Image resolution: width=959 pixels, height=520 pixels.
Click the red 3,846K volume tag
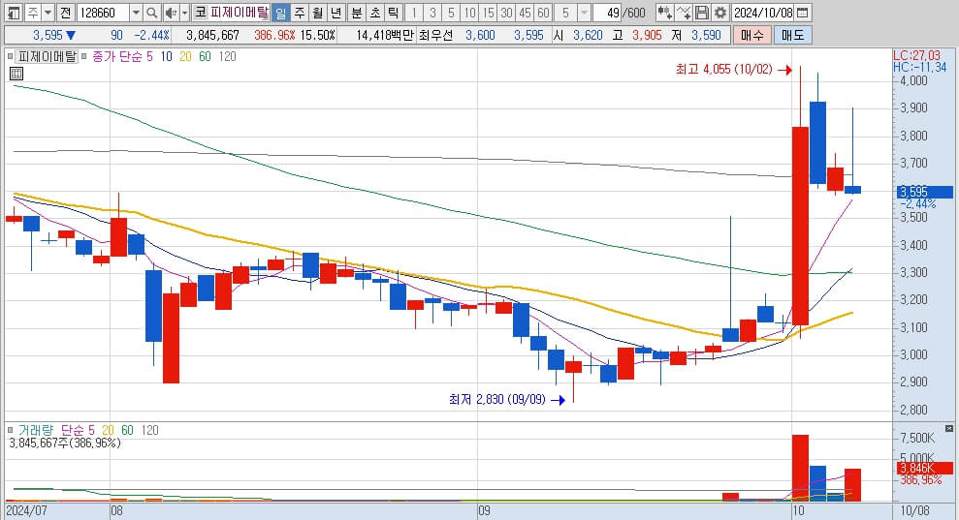[x=924, y=468]
